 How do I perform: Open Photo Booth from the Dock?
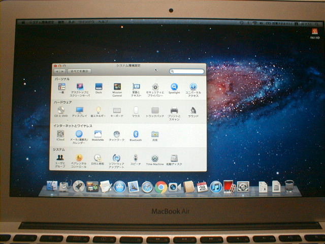tap(229, 187)
